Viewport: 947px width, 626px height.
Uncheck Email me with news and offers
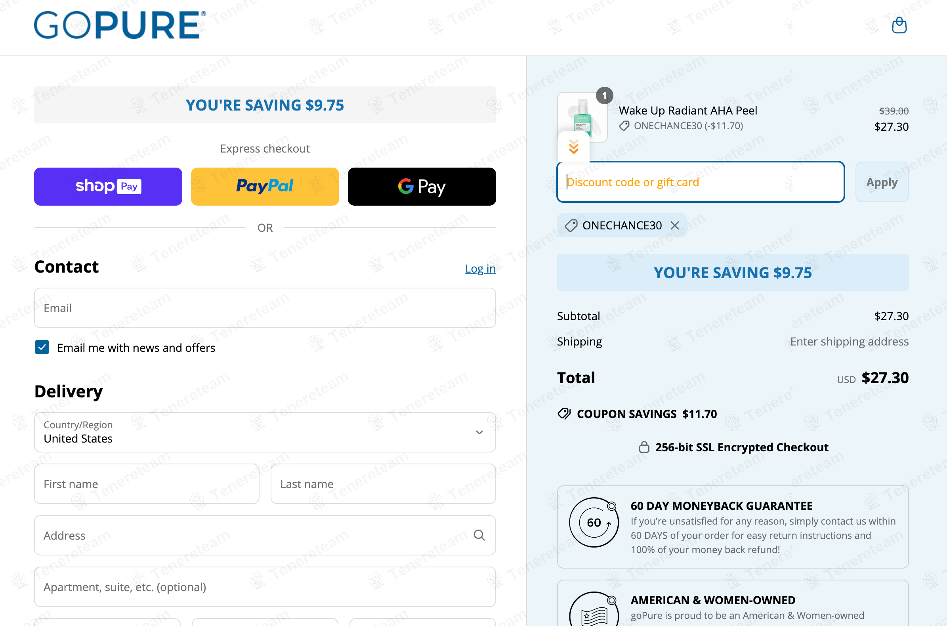(x=42, y=347)
